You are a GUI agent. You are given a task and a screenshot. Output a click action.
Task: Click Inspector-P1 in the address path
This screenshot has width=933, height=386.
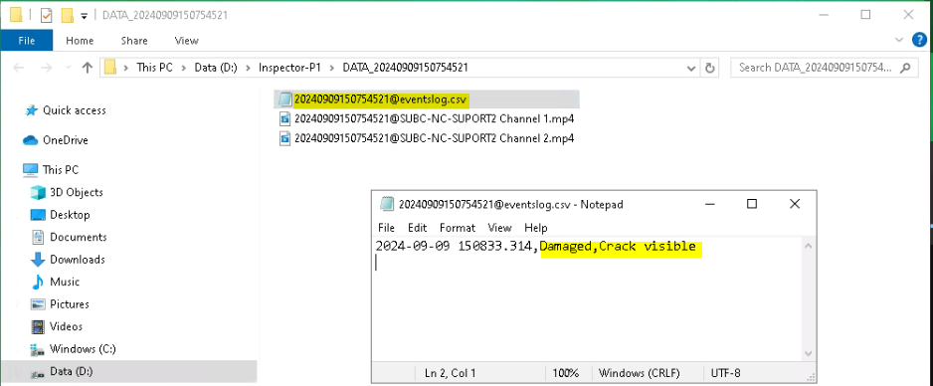(289, 68)
